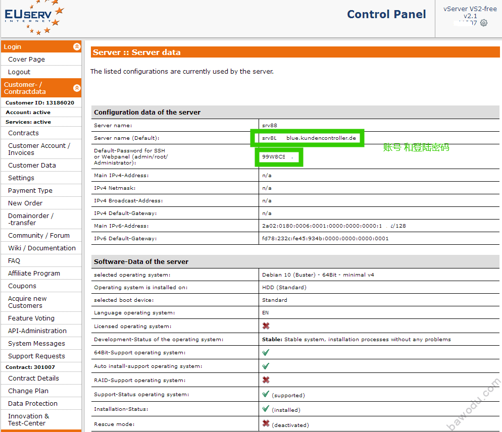Go to API-Administration

tap(37, 331)
